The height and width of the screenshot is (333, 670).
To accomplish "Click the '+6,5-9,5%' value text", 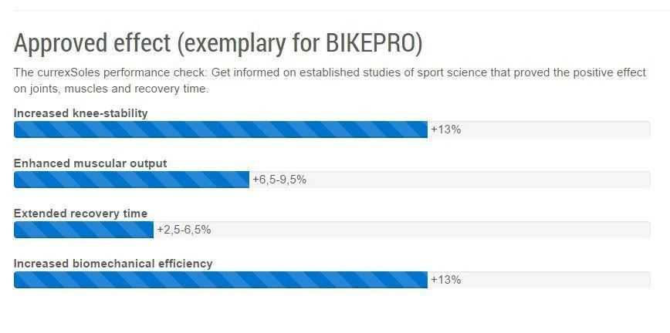I will [x=279, y=180].
